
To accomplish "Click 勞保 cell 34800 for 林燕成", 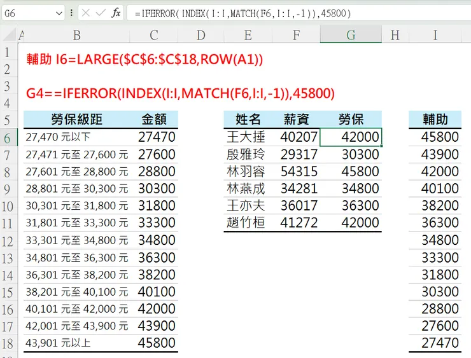I will pos(351,189).
